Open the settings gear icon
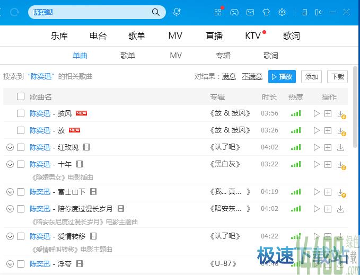This screenshot has width=360, height=275. [x=282, y=12]
